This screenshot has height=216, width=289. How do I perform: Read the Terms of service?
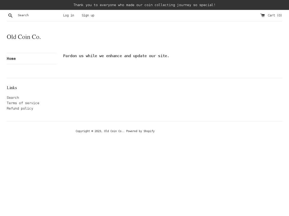tap(23, 103)
